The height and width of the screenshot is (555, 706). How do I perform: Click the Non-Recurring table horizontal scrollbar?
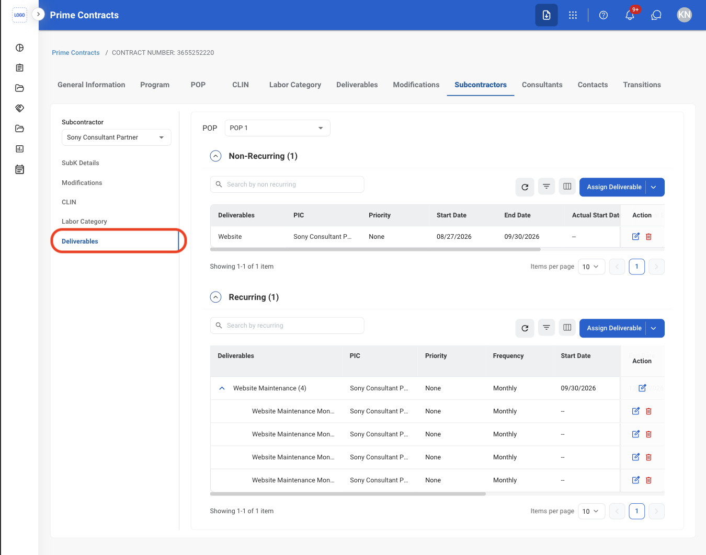point(375,250)
